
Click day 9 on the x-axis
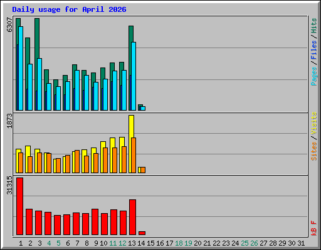[96, 243]
